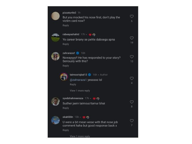Open taimooriqbal12's story-ring avatar
The height and width of the screenshot is (144, 192).
64,77
